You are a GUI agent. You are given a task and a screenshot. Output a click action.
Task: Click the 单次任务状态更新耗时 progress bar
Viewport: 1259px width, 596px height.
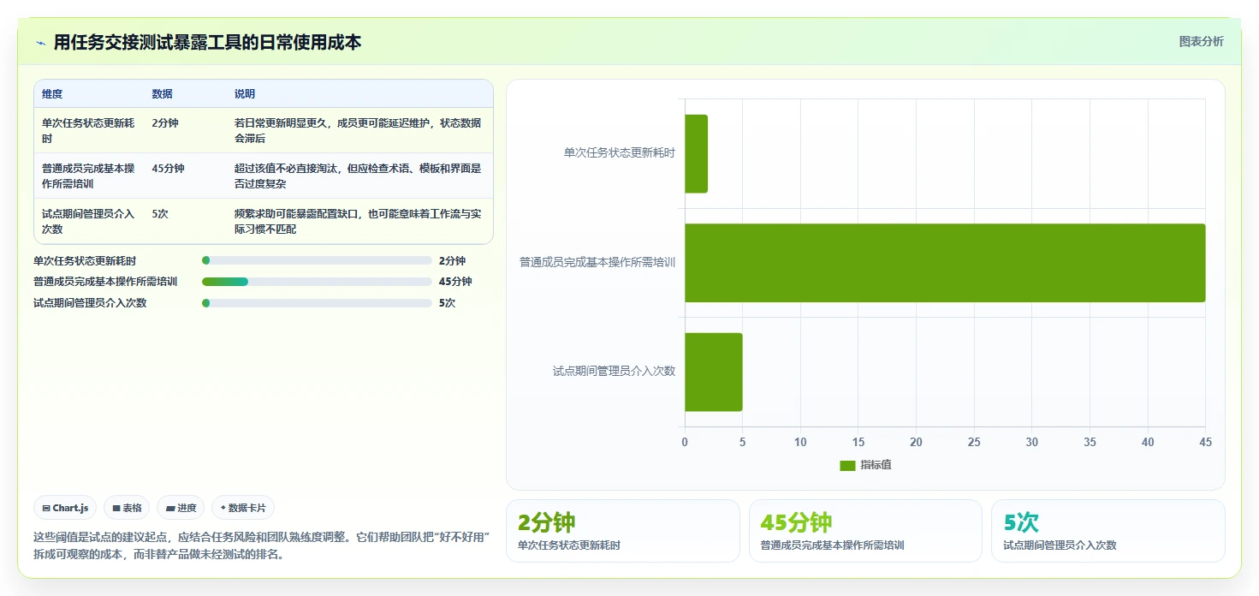pyautogui.click(x=317, y=260)
